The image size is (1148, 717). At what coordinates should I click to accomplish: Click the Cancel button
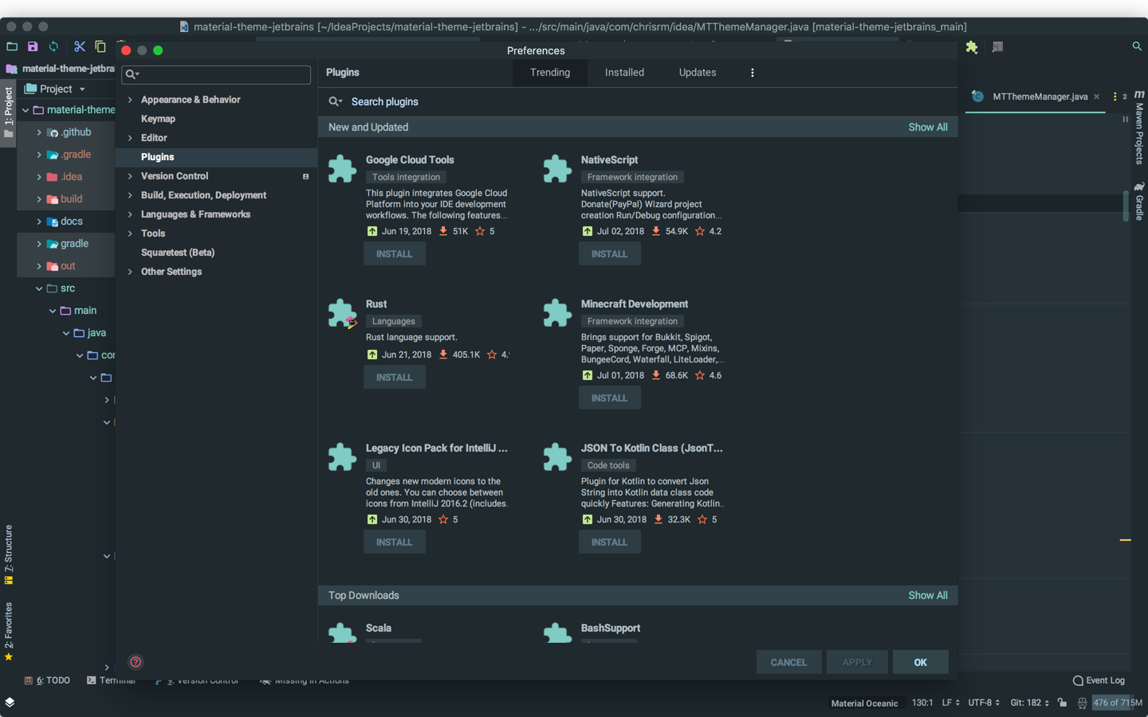point(788,663)
